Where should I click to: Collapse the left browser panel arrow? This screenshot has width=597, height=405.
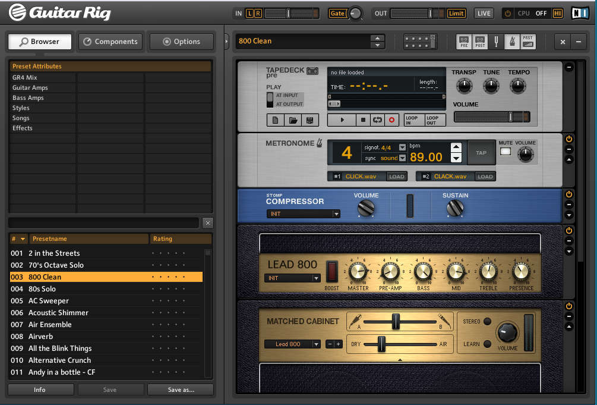tap(226, 41)
